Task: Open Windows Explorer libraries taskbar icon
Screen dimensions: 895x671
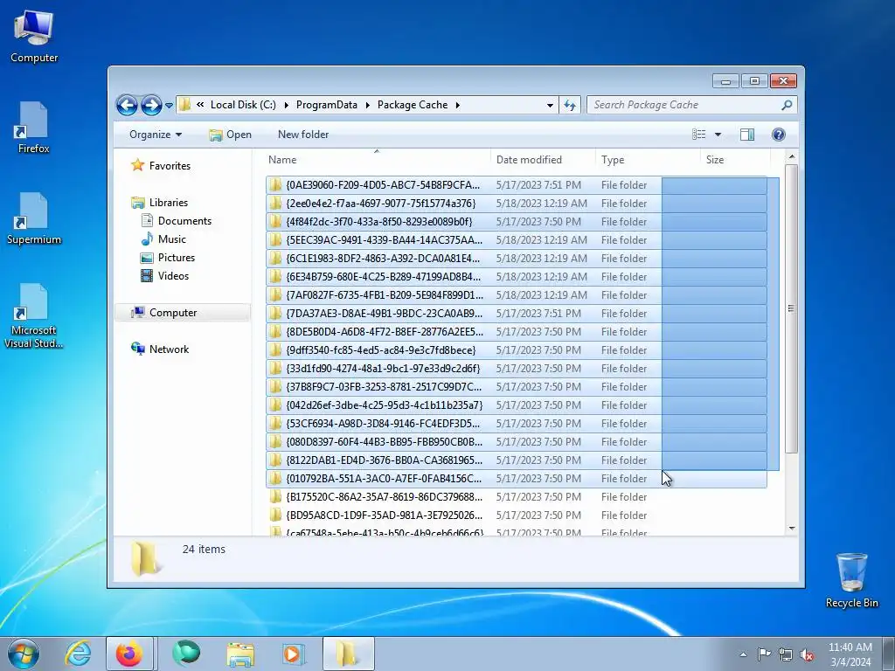Action: tap(240, 654)
